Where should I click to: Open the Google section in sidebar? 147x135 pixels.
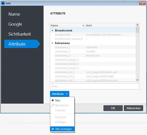pos(15,24)
